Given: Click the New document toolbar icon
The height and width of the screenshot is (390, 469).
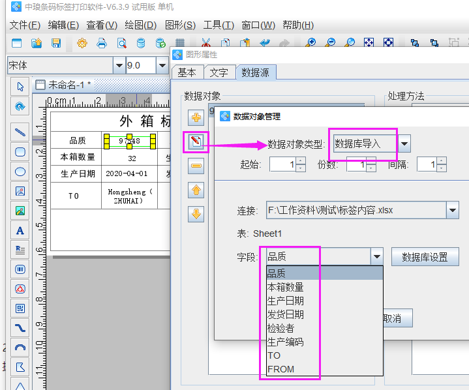Looking at the screenshot, I should coord(17,43).
